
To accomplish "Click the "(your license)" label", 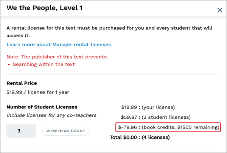I will point(158,107).
